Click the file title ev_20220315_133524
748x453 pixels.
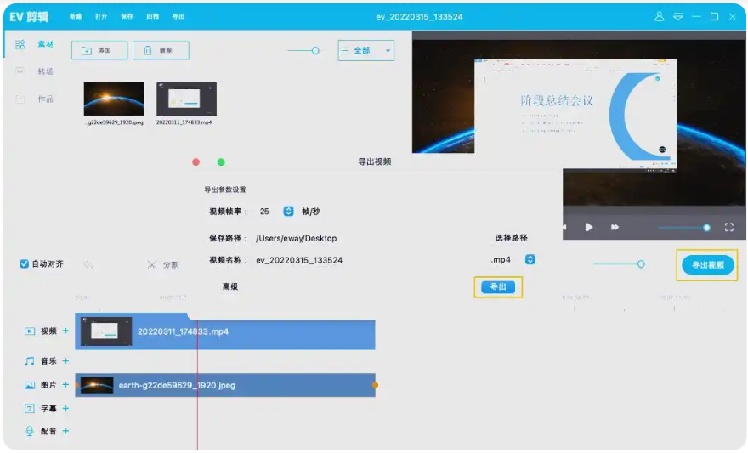419,17
